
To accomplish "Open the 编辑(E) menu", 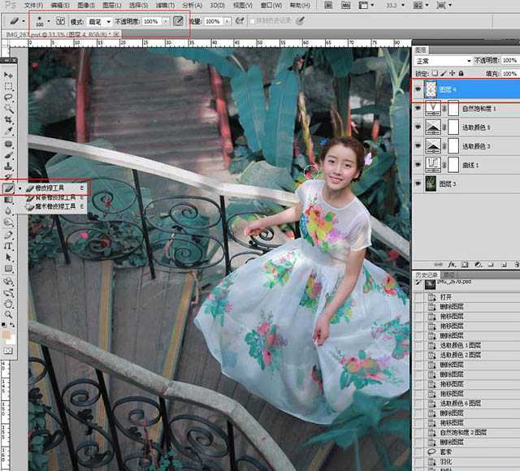I will click(60, 6).
